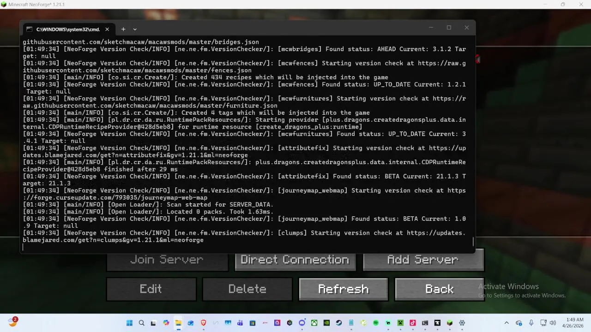
Task: Open Spotify from the taskbar
Action: click(376, 323)
